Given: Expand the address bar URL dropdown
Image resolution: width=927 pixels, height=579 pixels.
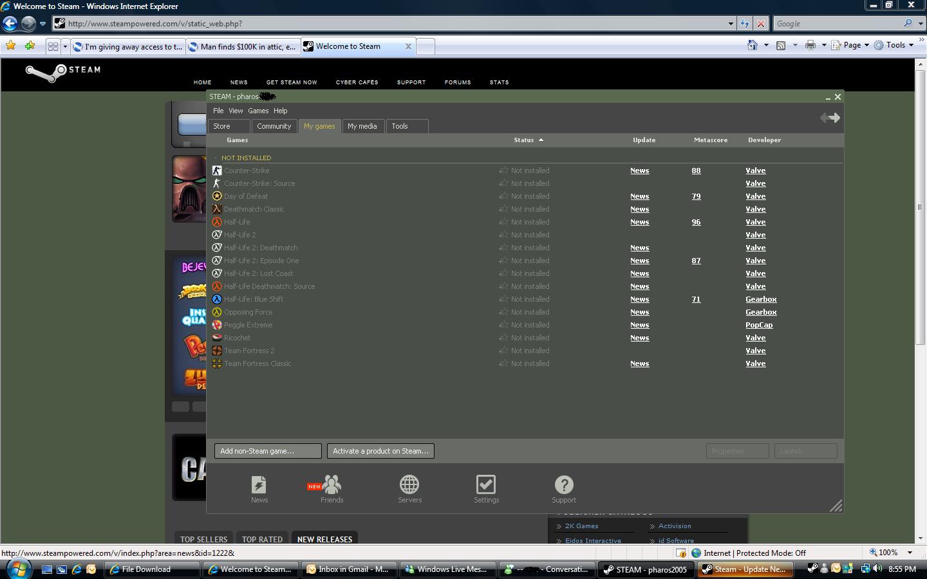Looking at the screenshot, I should coord(731,24).
